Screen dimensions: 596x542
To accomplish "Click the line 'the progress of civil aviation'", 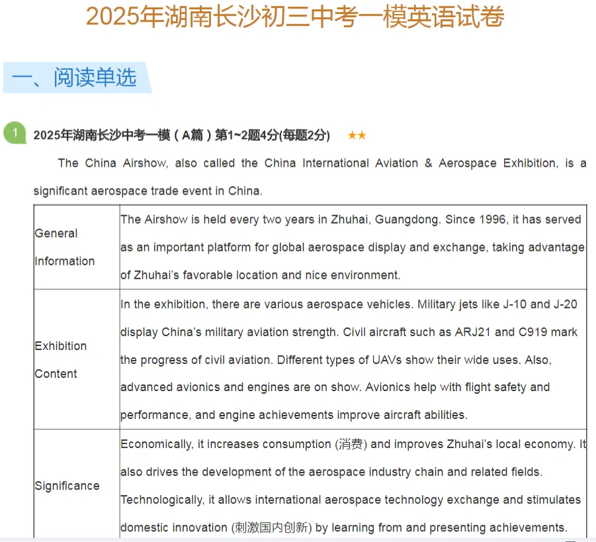I will (336, 360).
